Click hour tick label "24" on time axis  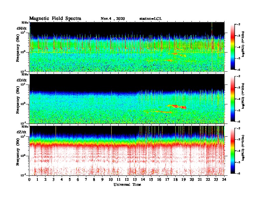point(224,179)
